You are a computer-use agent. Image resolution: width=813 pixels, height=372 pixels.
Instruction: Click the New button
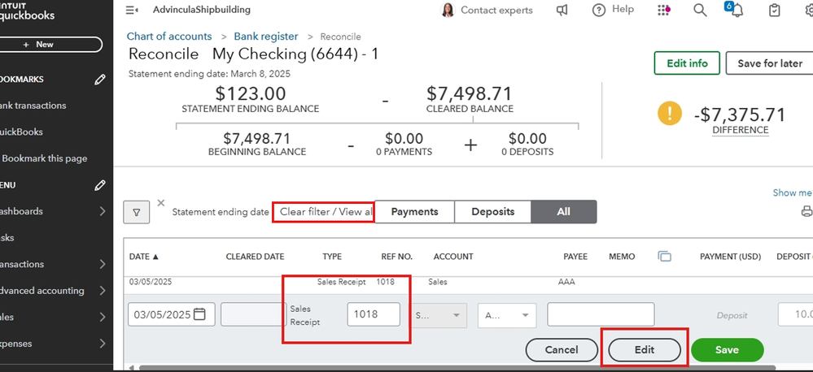coord(50,45)
